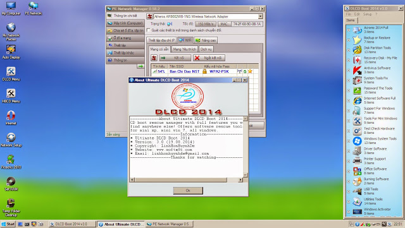Open 'Thiết lập khác' sidebar item
The image size is (405, 228).
coord(125,52)
